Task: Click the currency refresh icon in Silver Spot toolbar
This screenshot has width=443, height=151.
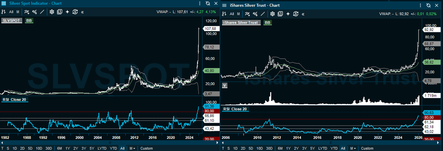Action: click(75, 12)
